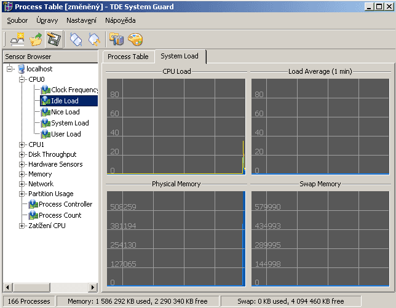Open the Nastavení menu

coord(81,20)
